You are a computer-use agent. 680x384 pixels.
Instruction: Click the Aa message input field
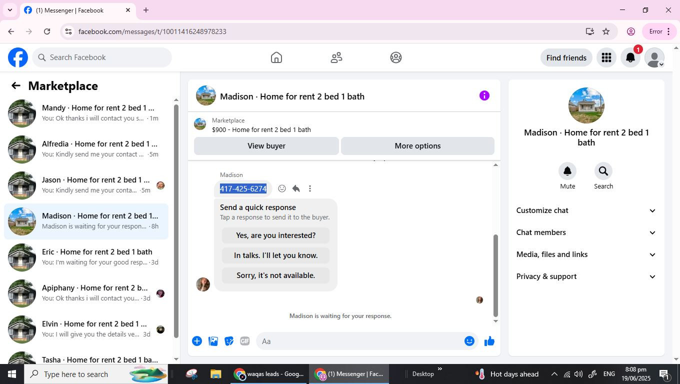tap(360, 341)
